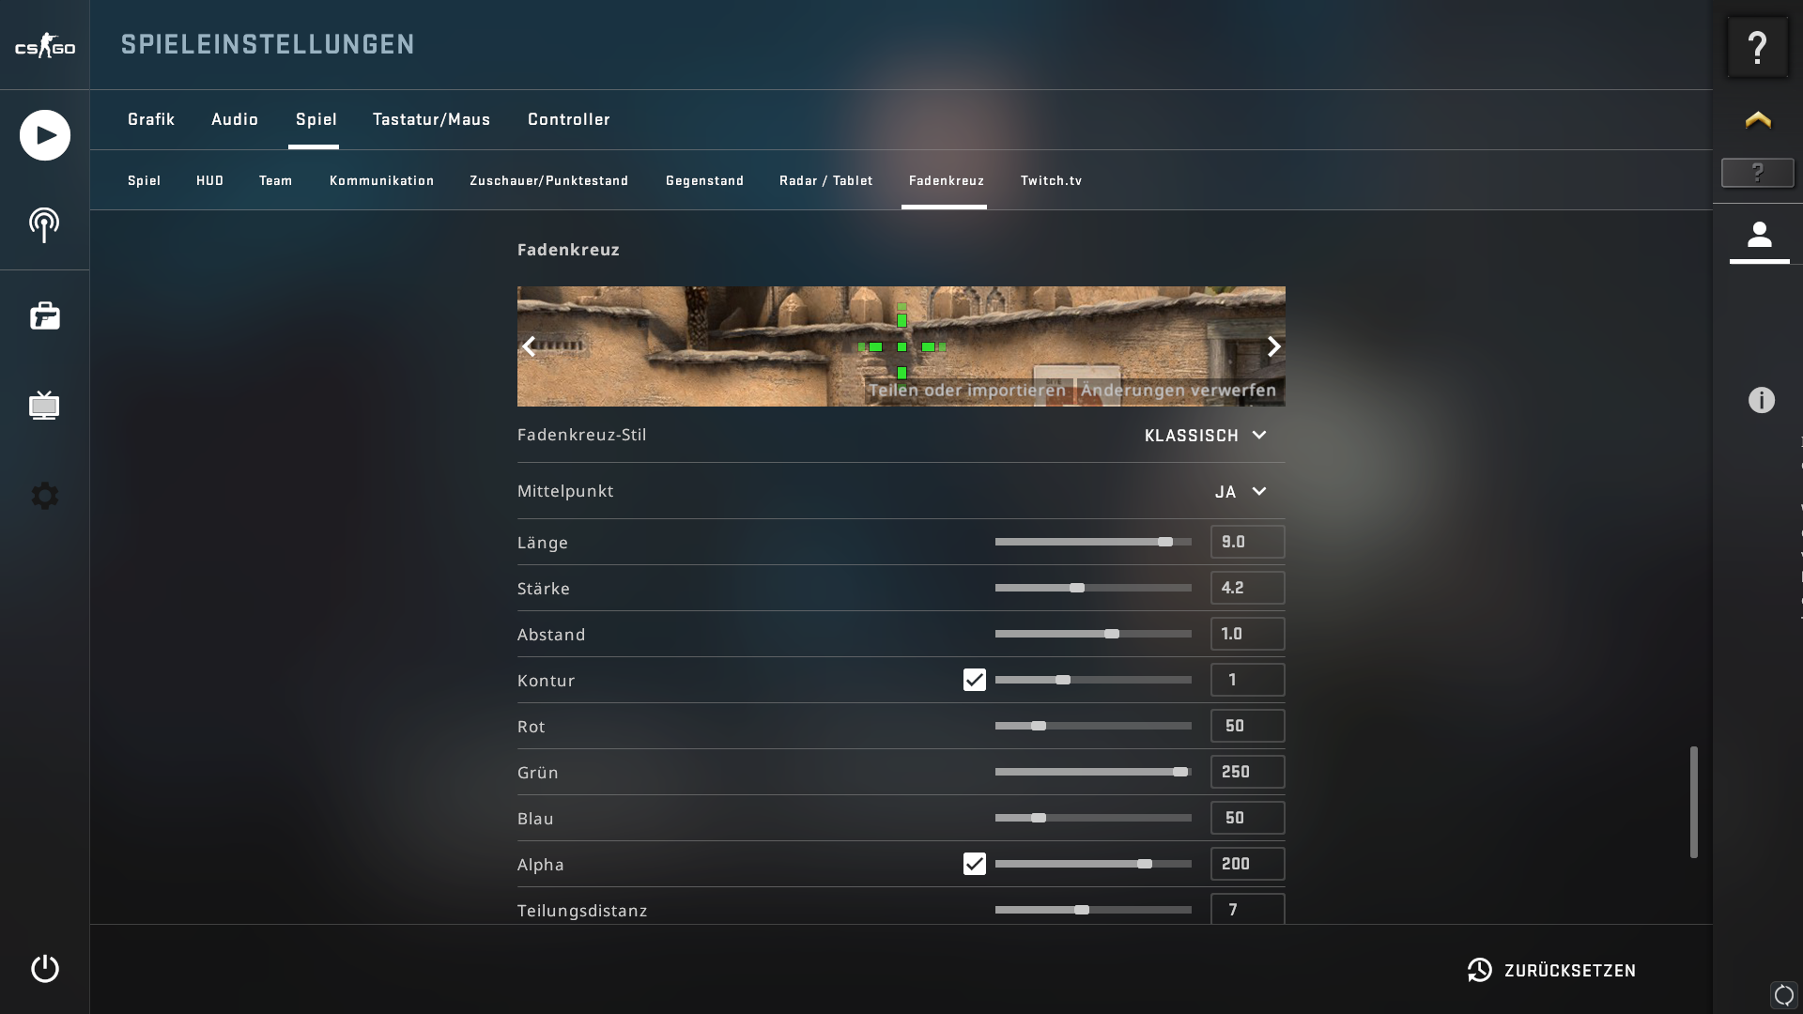Show next crosshair preview background
1803x1014 pixels.
pyautogui.click(x=1273, y=347)
